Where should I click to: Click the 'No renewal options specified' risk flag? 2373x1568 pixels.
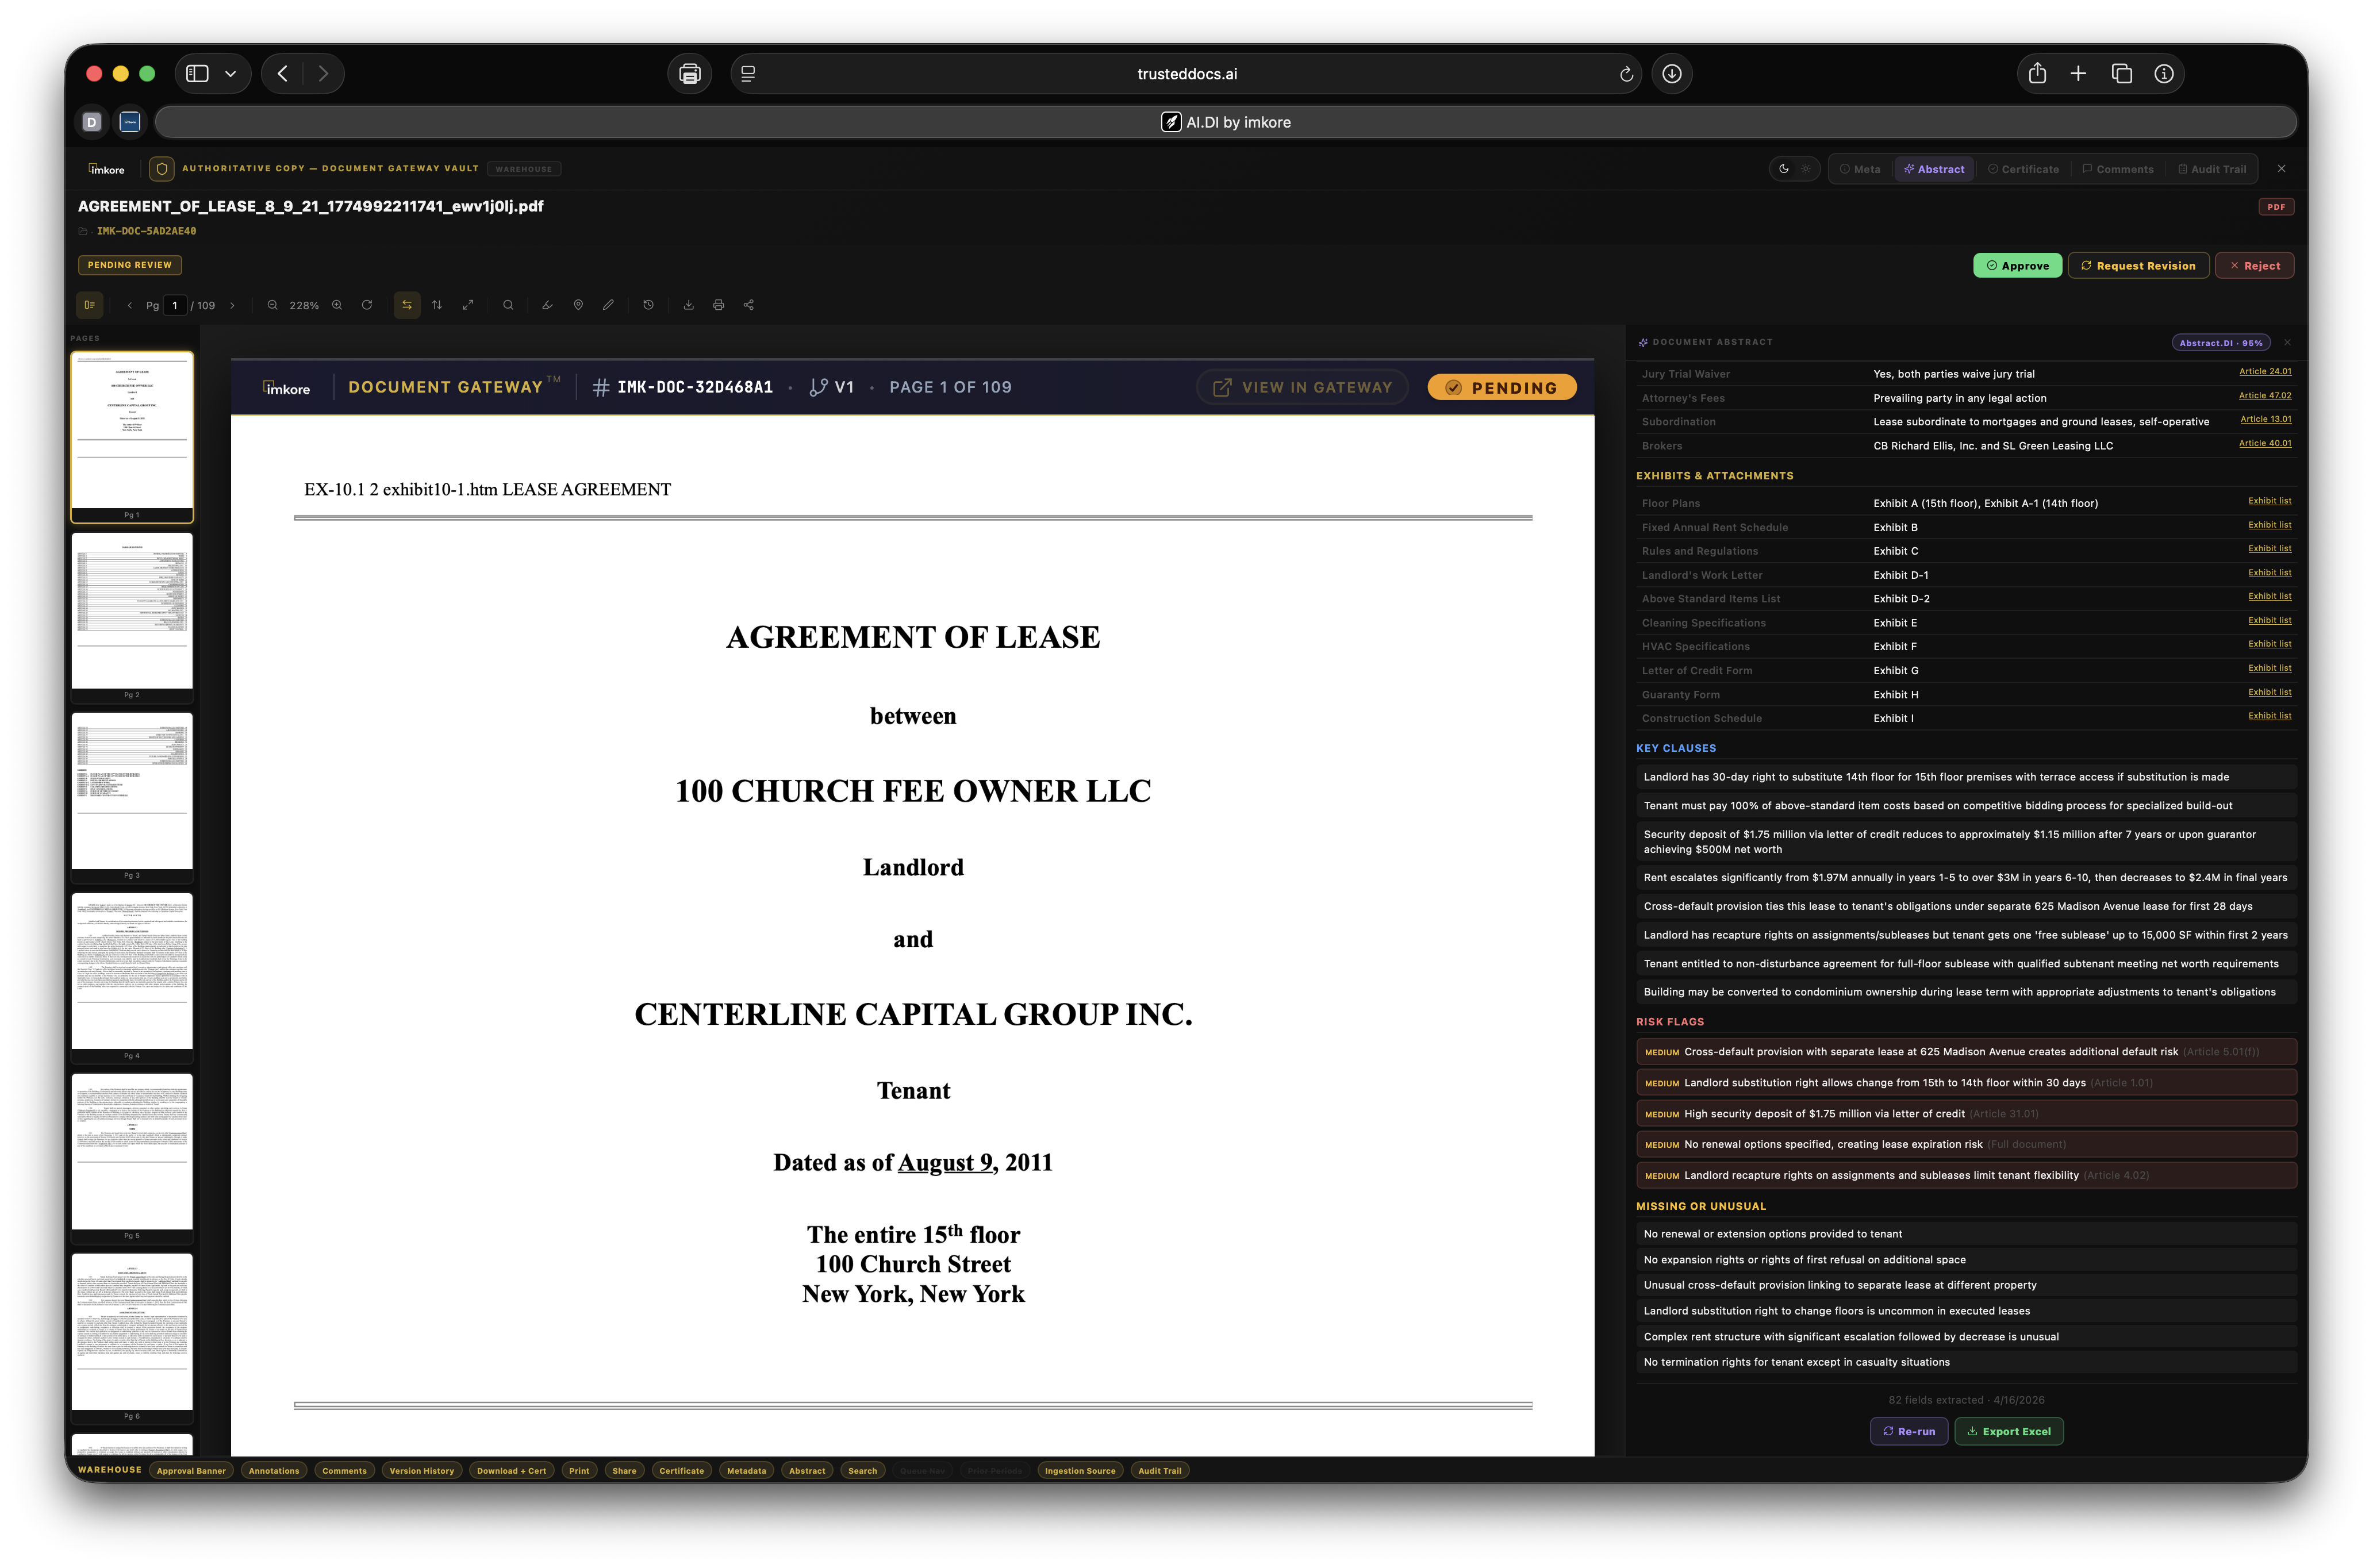coord(1965,1144)
